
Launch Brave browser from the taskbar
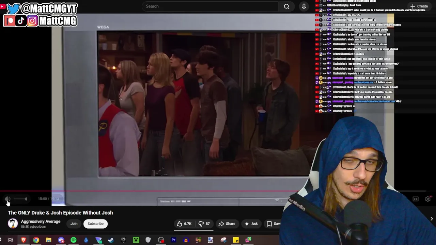pos(24,240)
